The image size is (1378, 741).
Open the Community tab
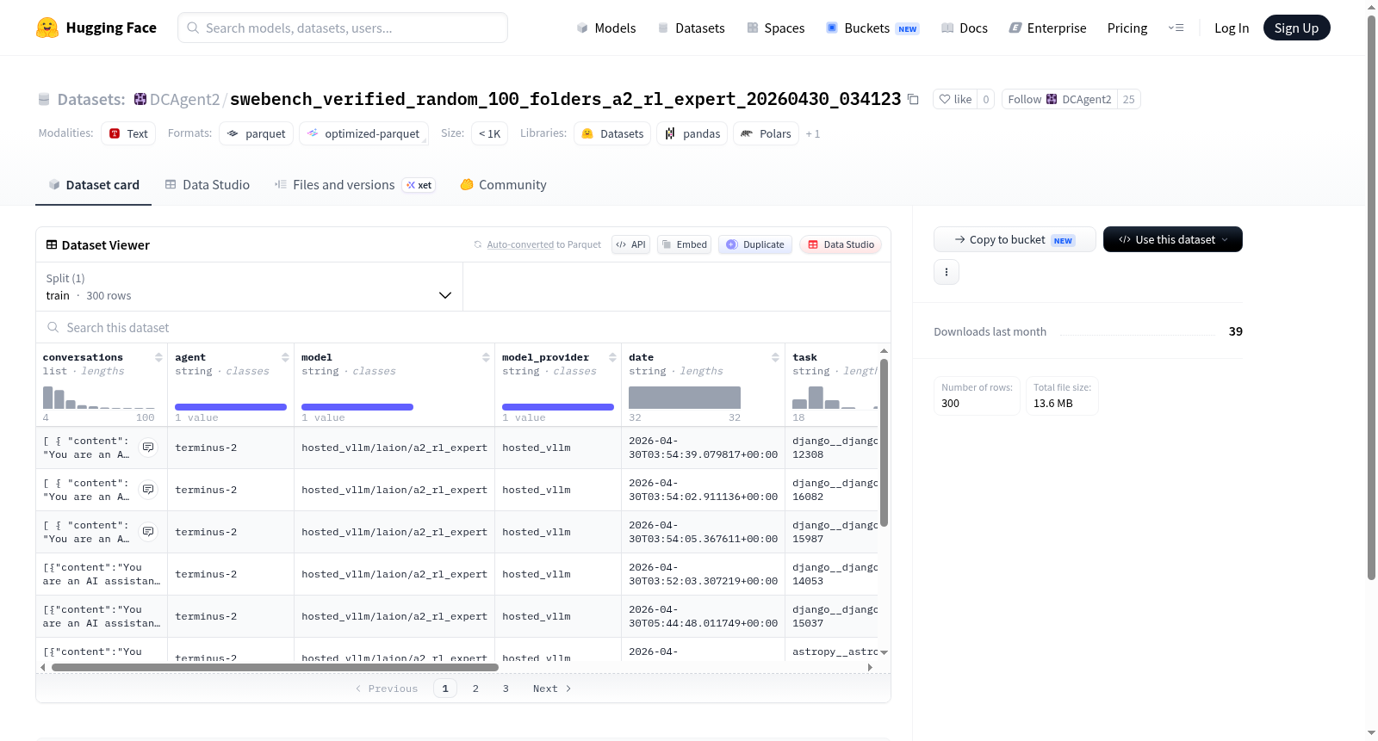pyautogui.click(x=504, y=185)
